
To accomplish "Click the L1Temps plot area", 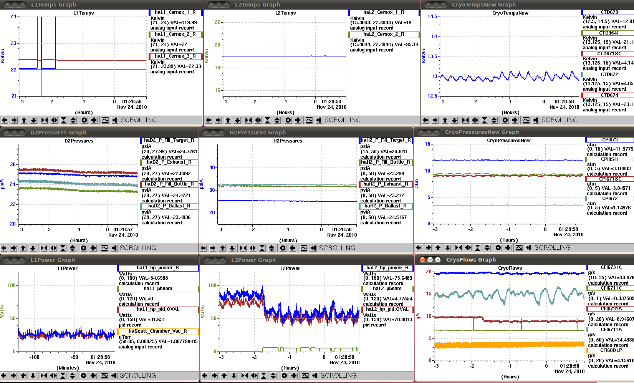I will [83, 56].
